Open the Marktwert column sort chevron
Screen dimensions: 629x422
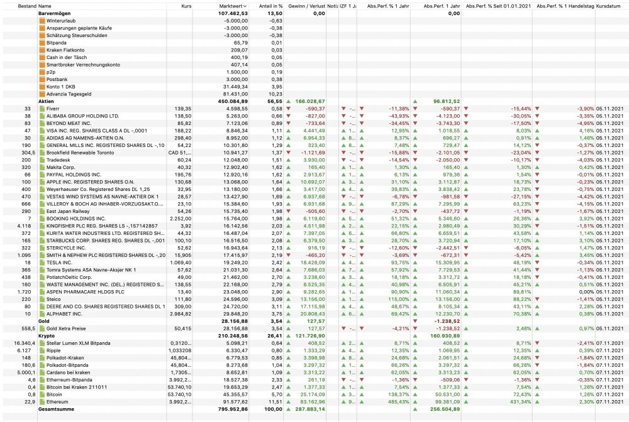245,6
